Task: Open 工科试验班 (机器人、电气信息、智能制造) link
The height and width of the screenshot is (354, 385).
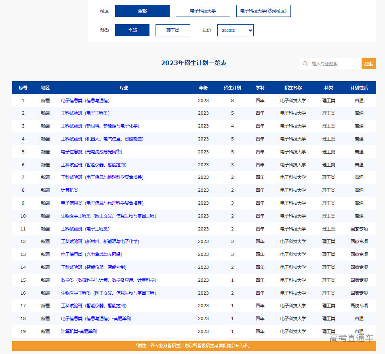Action: coord(102,139)
